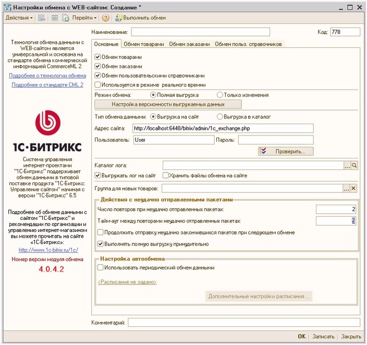This screenshot has width=367, height=345.
Task: Switch to the Основные tab
Action: coord(106,44)
